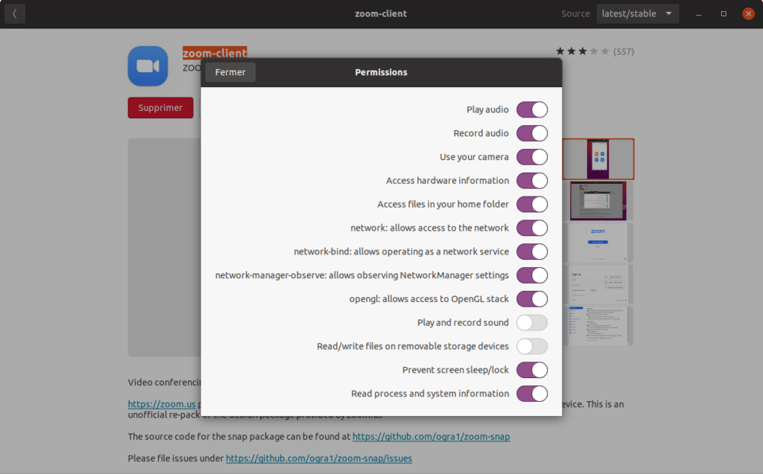Select the second screenshot thumbnail
The image size is (763, 474).
[598, 201]
